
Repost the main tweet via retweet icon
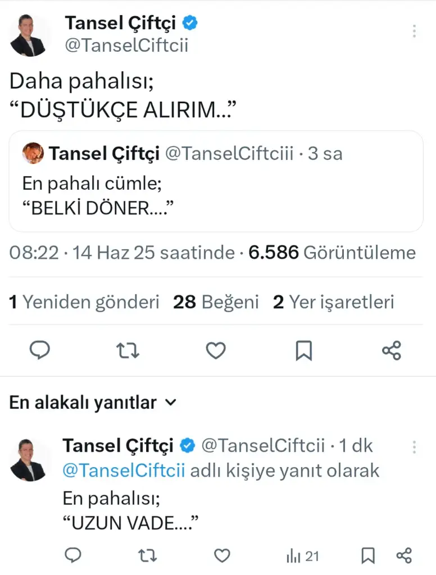point(128,351)
